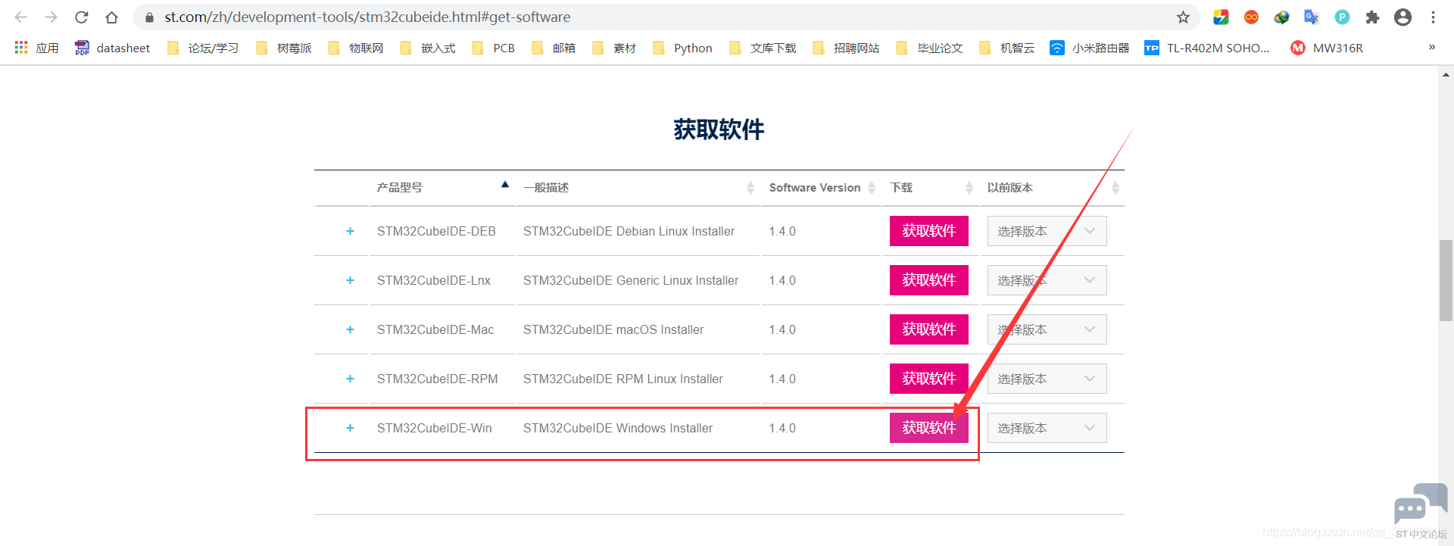Reload the current page
The image size is (1454, 546).
click(x=82, y=17)
